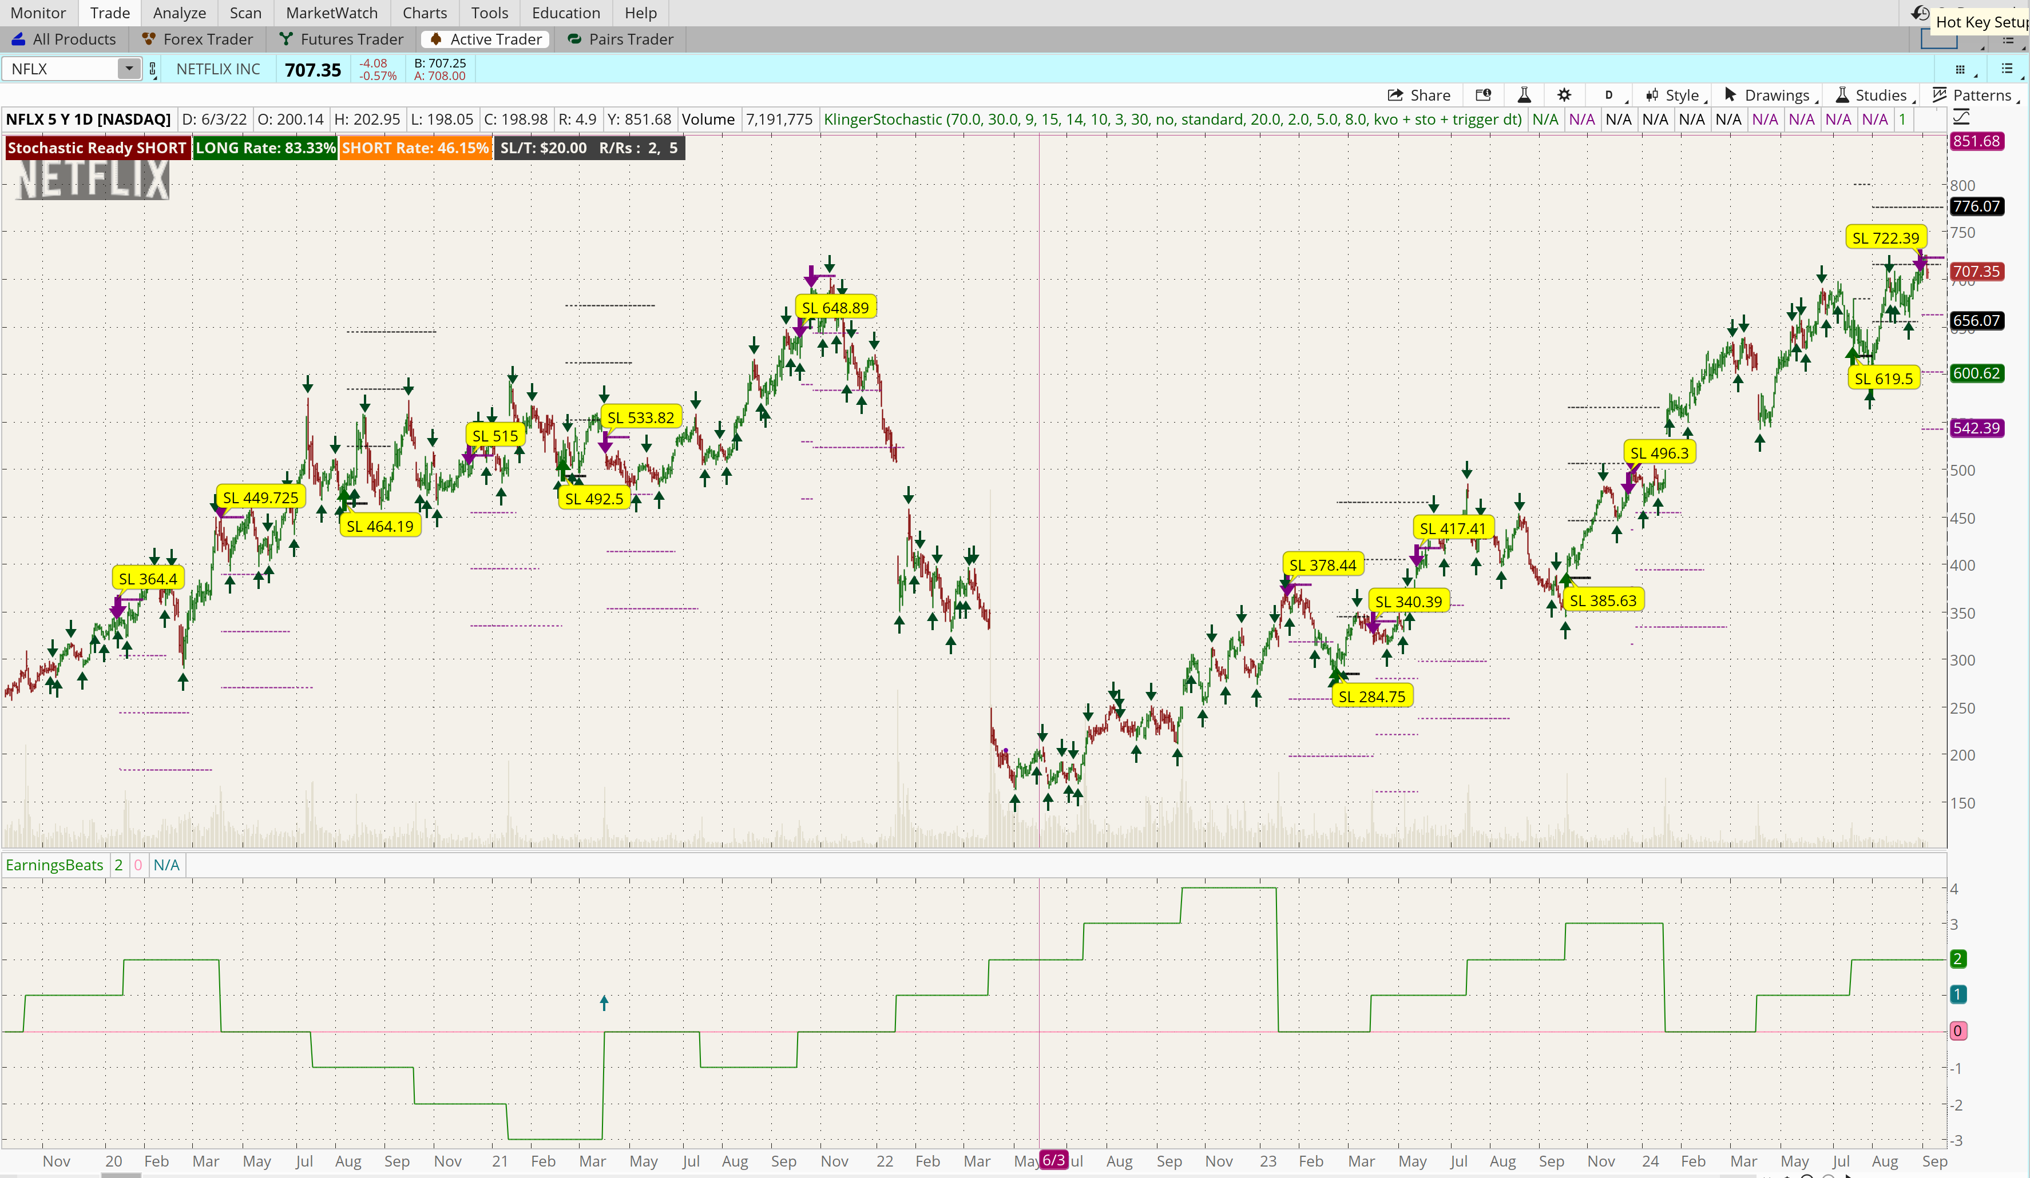Screen dimensions: 2030x1178
Task: Click the SL 648.89 yellow label
Action: [x=835, y=308]
